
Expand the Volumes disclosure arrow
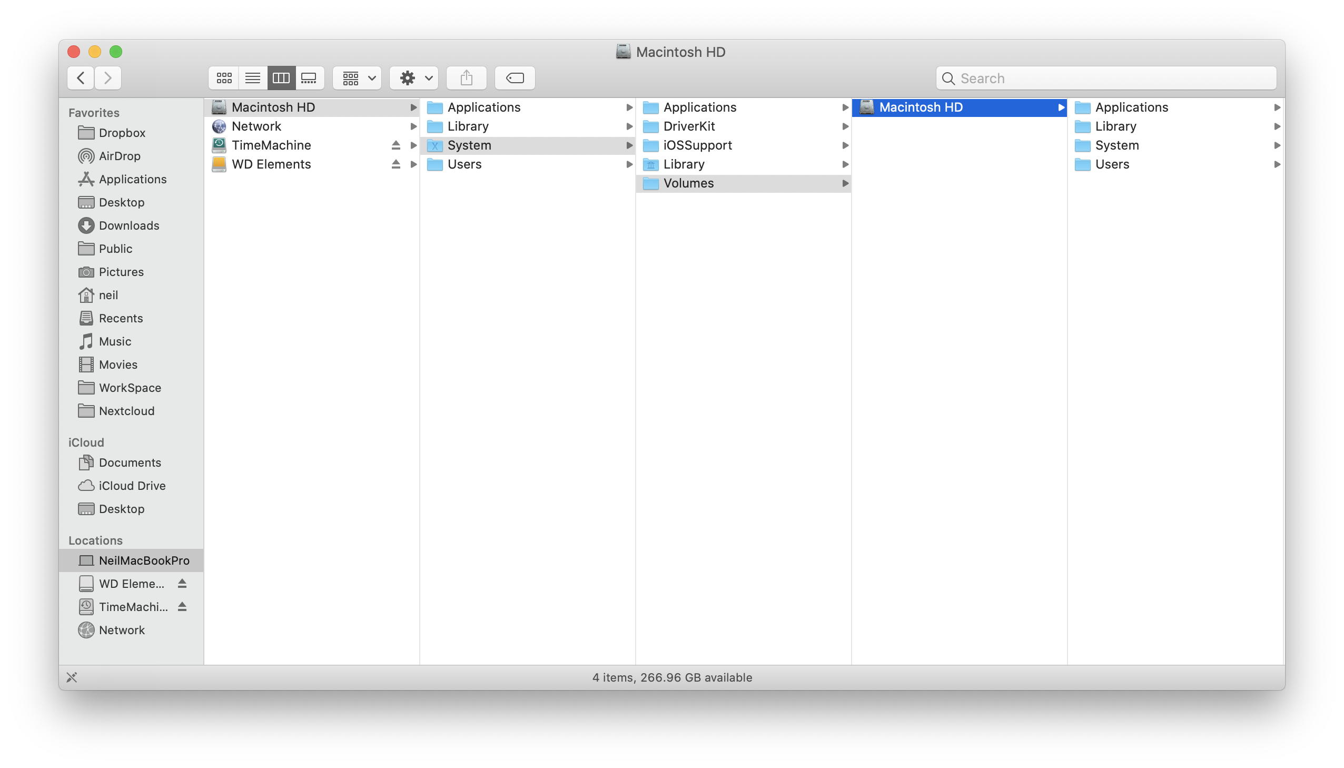(x=845, y=183)
